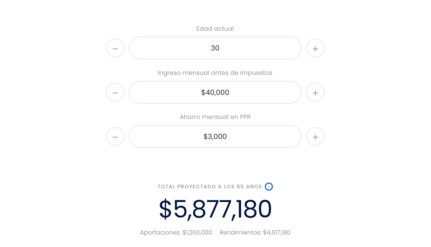
Task: Click the Rendimientos label word
Action: point(240,233)
